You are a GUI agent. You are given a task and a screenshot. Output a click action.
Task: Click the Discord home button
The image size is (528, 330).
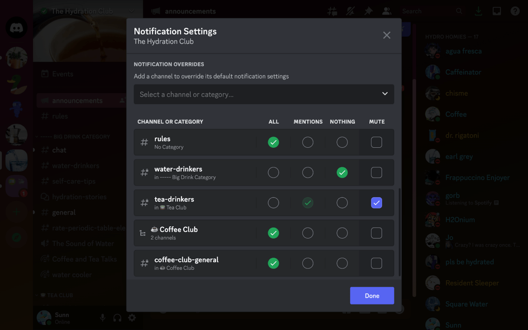[x=16, y=27]
